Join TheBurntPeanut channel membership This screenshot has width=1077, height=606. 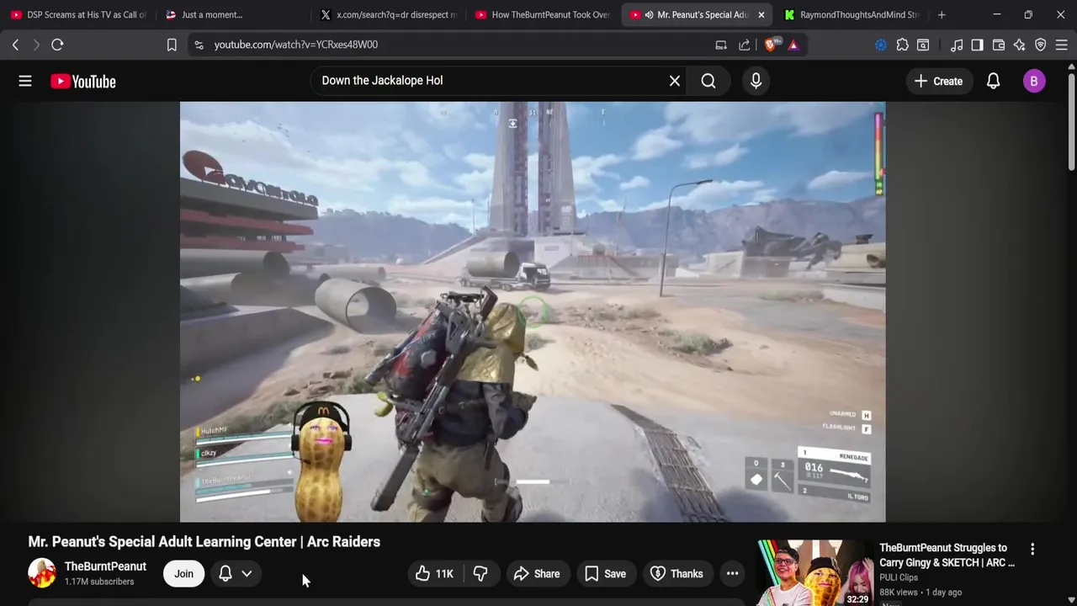pos(183,574)
